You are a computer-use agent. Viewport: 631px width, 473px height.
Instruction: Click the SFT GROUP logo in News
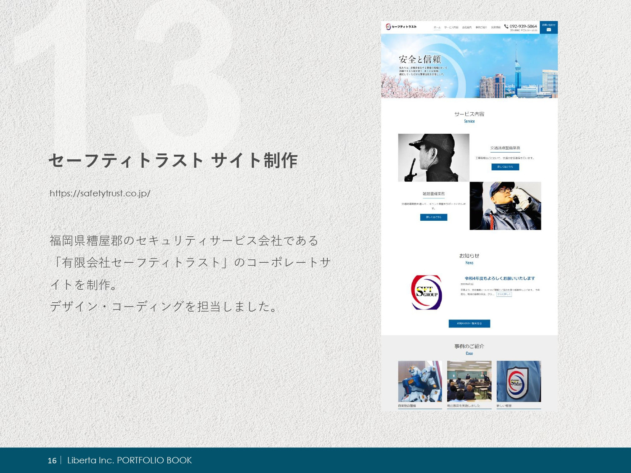point(427,292)
